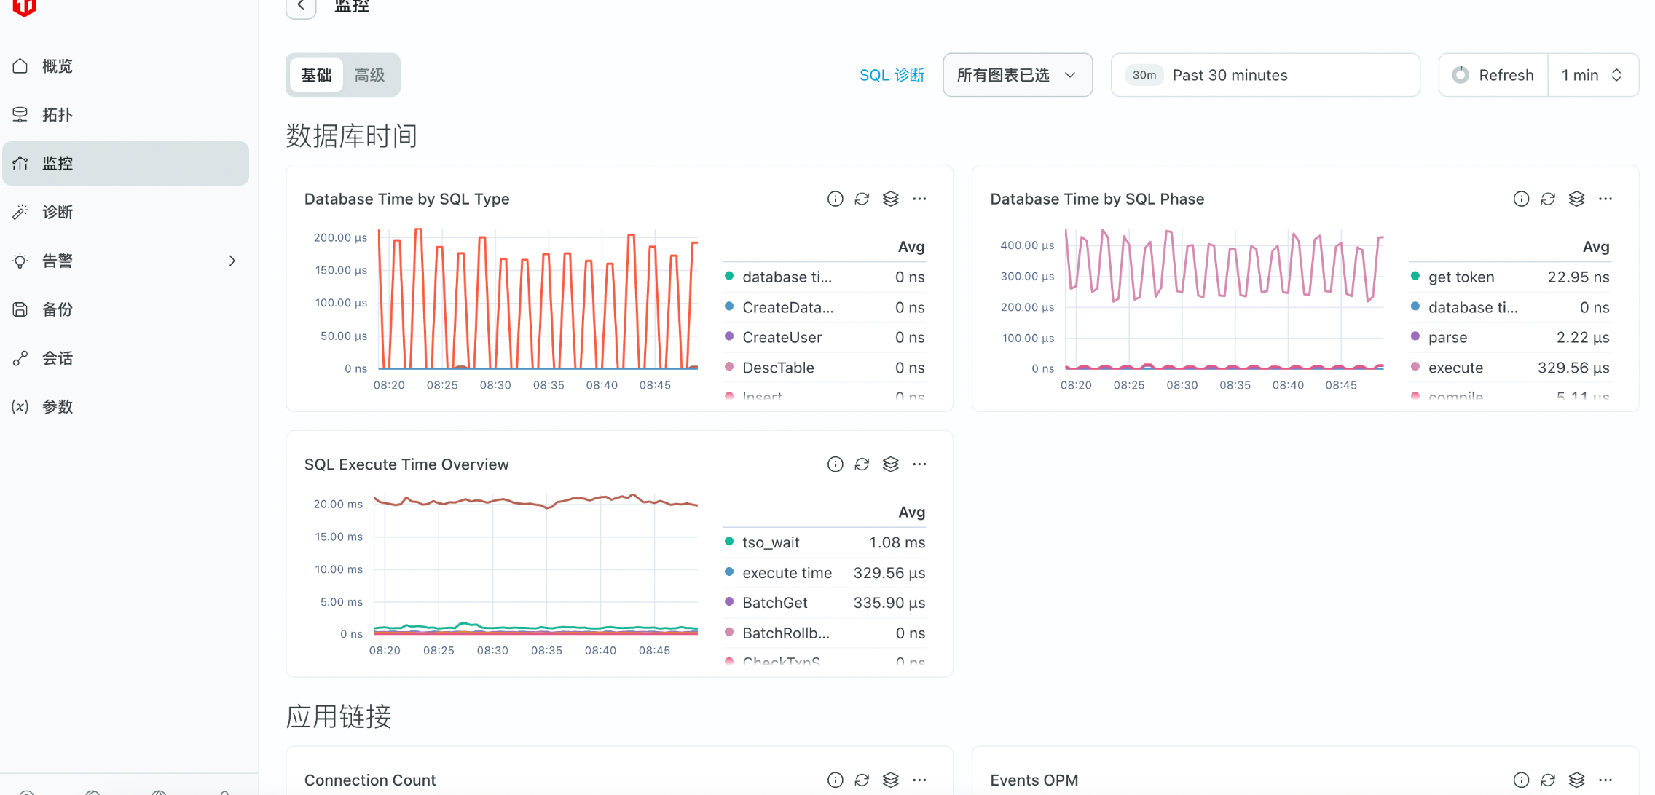Toggle CreateUser series visibility in legend

click(782, 337)
